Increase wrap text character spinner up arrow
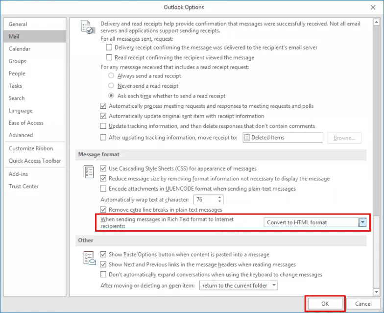384x313 pixels. tap(219, 197)
